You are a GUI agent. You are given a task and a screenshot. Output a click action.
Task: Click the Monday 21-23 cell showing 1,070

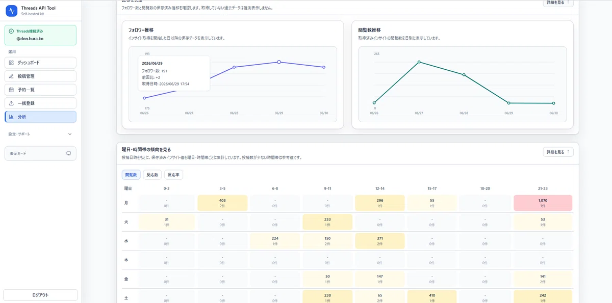543,203
